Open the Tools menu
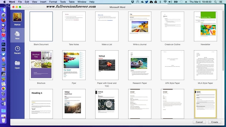This screenshot has height=127, width=226. pos(63,2)
